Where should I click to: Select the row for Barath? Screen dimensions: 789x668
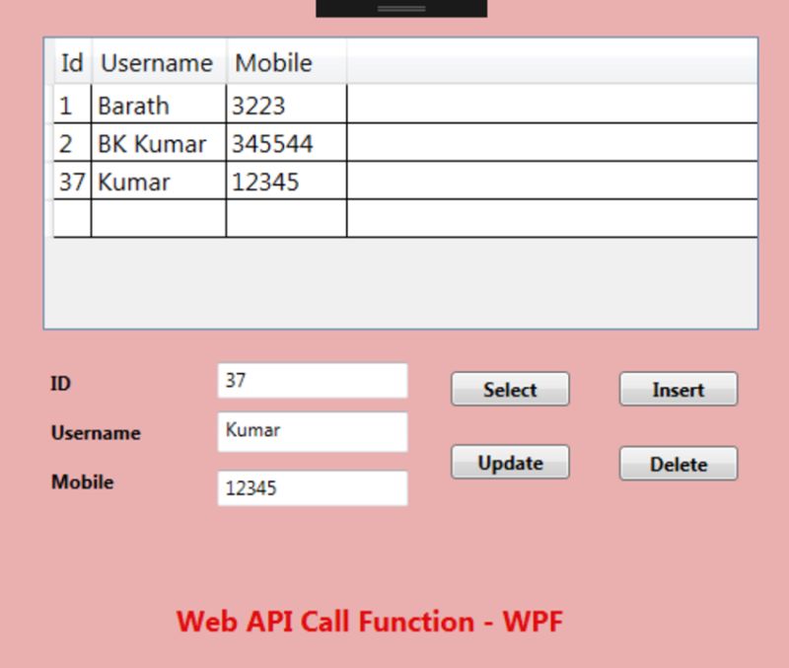pos(158,106)
